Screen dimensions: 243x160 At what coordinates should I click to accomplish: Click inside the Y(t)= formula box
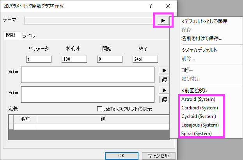coord(88,95)
